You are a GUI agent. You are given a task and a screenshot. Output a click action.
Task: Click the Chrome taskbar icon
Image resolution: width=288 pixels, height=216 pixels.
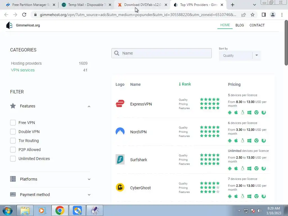[60, 210]
